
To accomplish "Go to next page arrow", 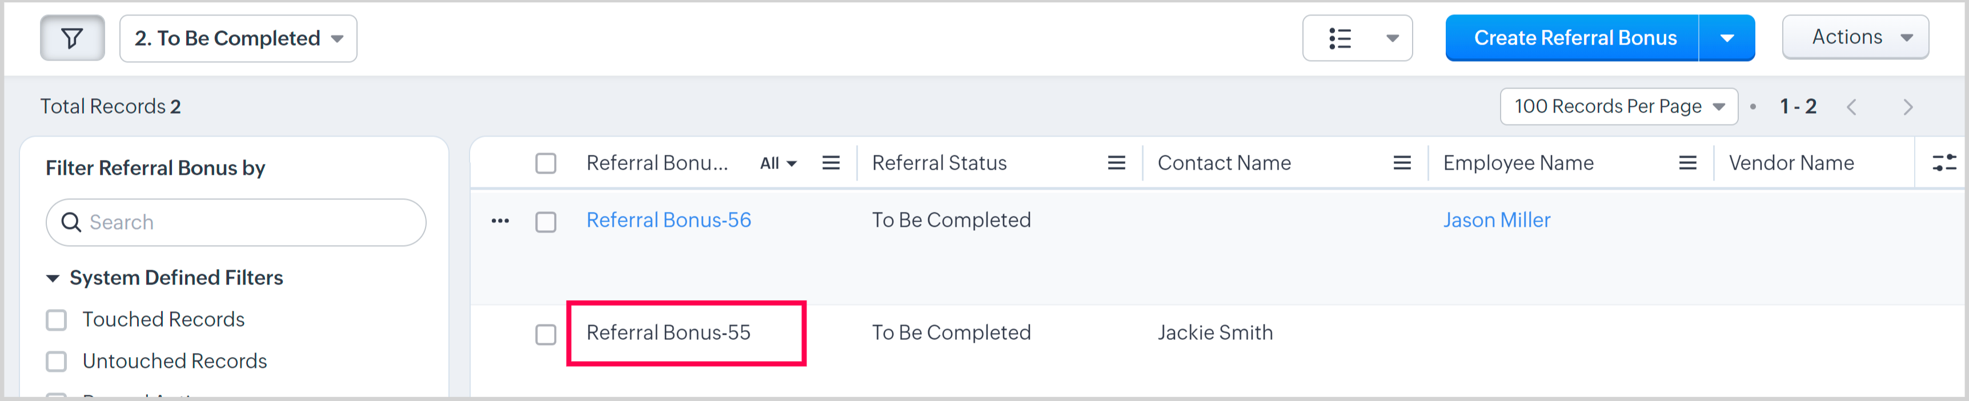I will coord(1907,107).
